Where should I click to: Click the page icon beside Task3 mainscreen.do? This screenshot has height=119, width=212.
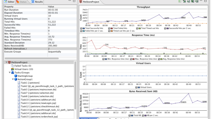(19, 90)
